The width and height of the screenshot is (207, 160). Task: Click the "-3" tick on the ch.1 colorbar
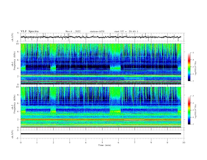(x=193, y=53)
